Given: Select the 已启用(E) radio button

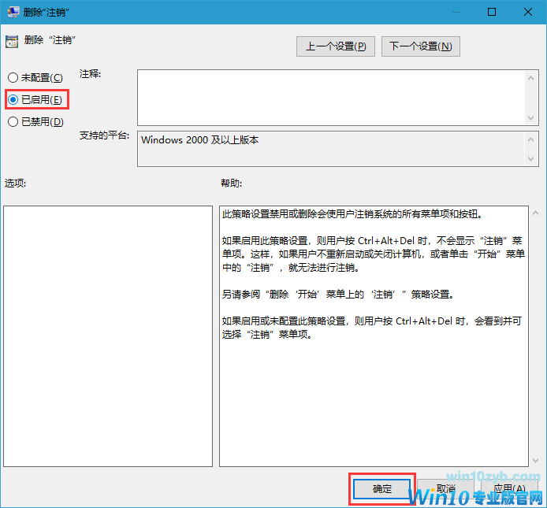Looking at the screenshot, I should point(35,100).
